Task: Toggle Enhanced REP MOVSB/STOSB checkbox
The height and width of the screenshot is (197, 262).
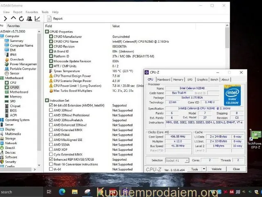Action: pos(51,159)
